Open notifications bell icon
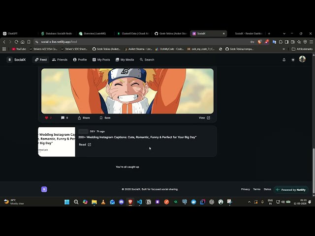 click(x=284, y=59)
